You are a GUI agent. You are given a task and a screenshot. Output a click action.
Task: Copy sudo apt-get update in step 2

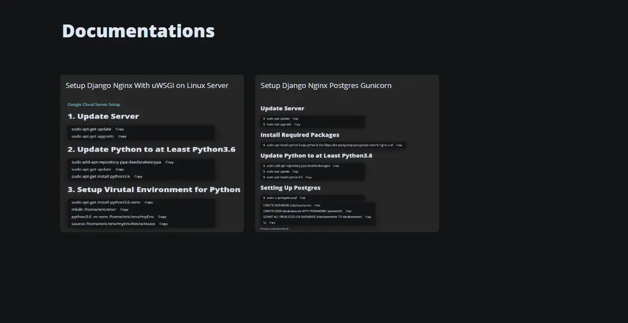[x=120, y=169]
